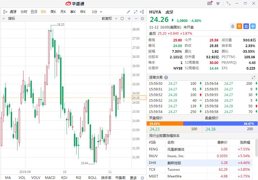Switch to 五日 five-day view

34,12
